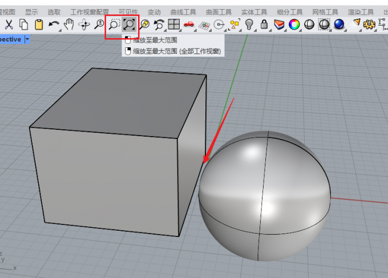Switch to the 选取 toolbar tab
388x278 pixels.
coord(54,12)
